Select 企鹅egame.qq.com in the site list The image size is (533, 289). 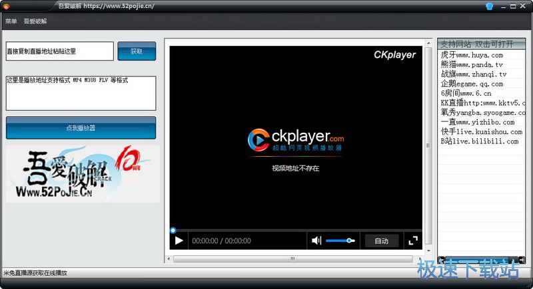[x=472, y=84]
